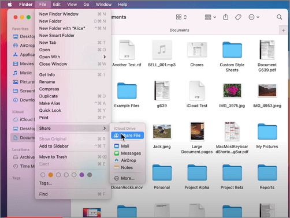This screenshot has width=290, height=218.
Task: Open the Edit menu
Action: (57, 4)
